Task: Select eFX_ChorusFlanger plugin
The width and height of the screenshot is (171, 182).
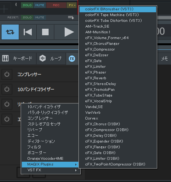Action: coord(118,44)
